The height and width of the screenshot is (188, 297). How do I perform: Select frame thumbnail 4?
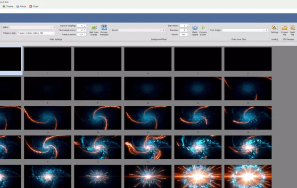(x=148, y=59)
